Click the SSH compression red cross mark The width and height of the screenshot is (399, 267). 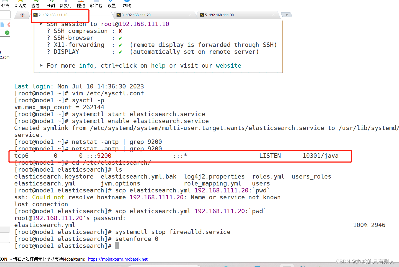click(120, 31)
